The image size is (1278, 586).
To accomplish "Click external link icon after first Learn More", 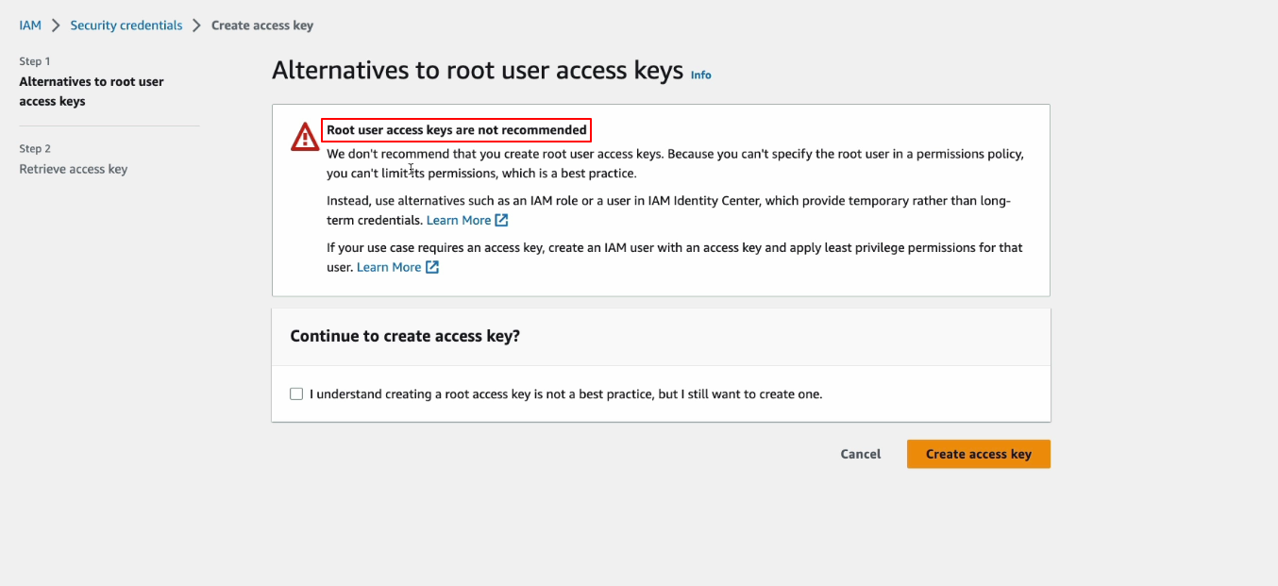I will click(x=501, y=220).
